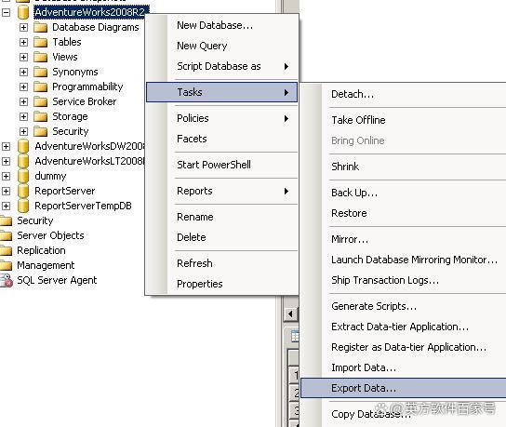Choose Rename from the context menu
Viewport: 506px width, 427px height.
click(221, 217)
